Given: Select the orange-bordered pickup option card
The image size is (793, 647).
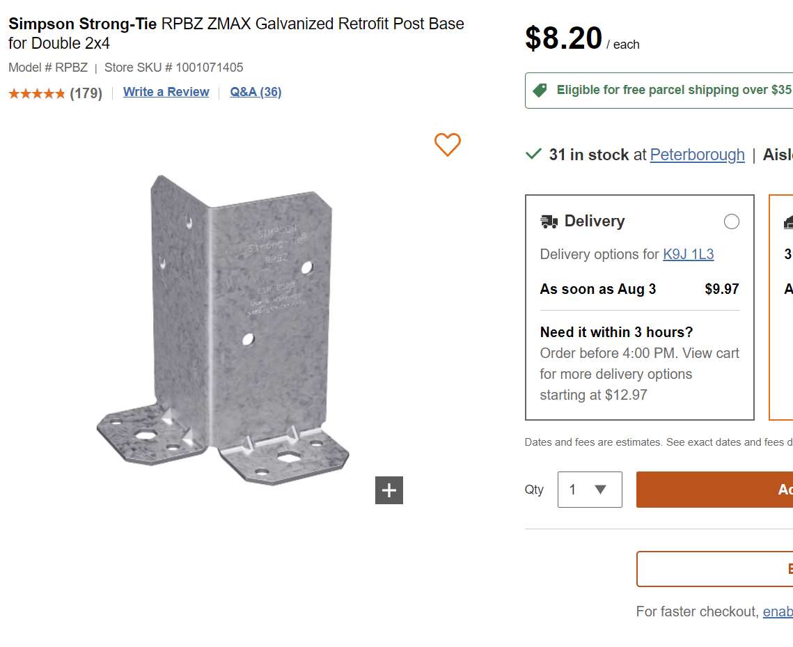Looking at the screenshot, I should tap(781, 306).
